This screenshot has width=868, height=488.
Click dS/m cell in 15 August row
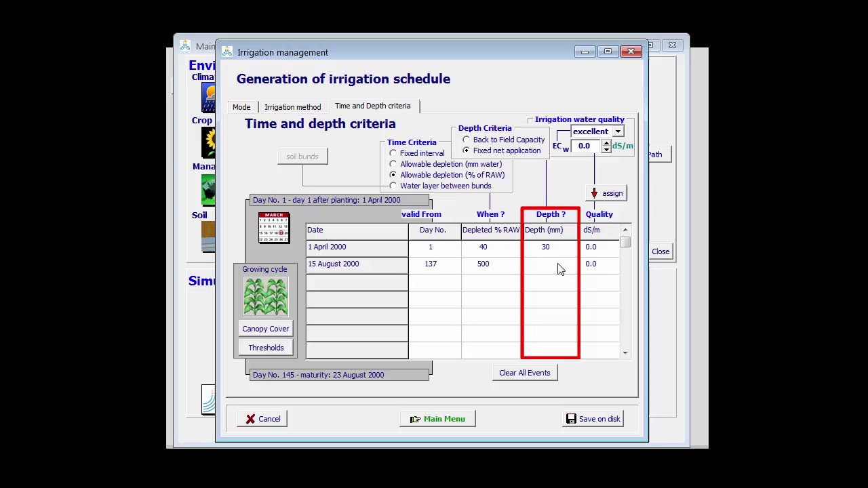coord(599,264)
